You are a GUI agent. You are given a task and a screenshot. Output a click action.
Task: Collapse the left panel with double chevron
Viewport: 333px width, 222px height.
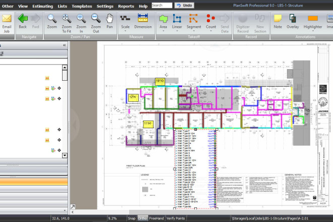(65, 45)
